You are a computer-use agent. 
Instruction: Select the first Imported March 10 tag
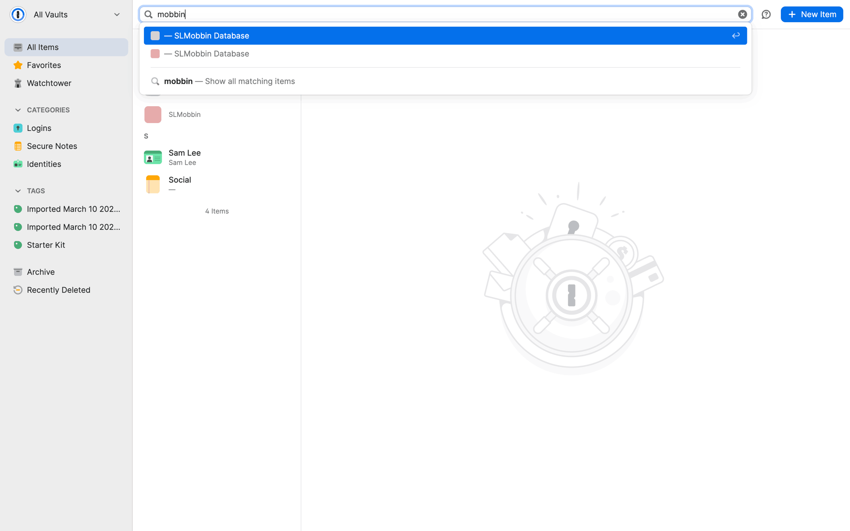(66, 209)
